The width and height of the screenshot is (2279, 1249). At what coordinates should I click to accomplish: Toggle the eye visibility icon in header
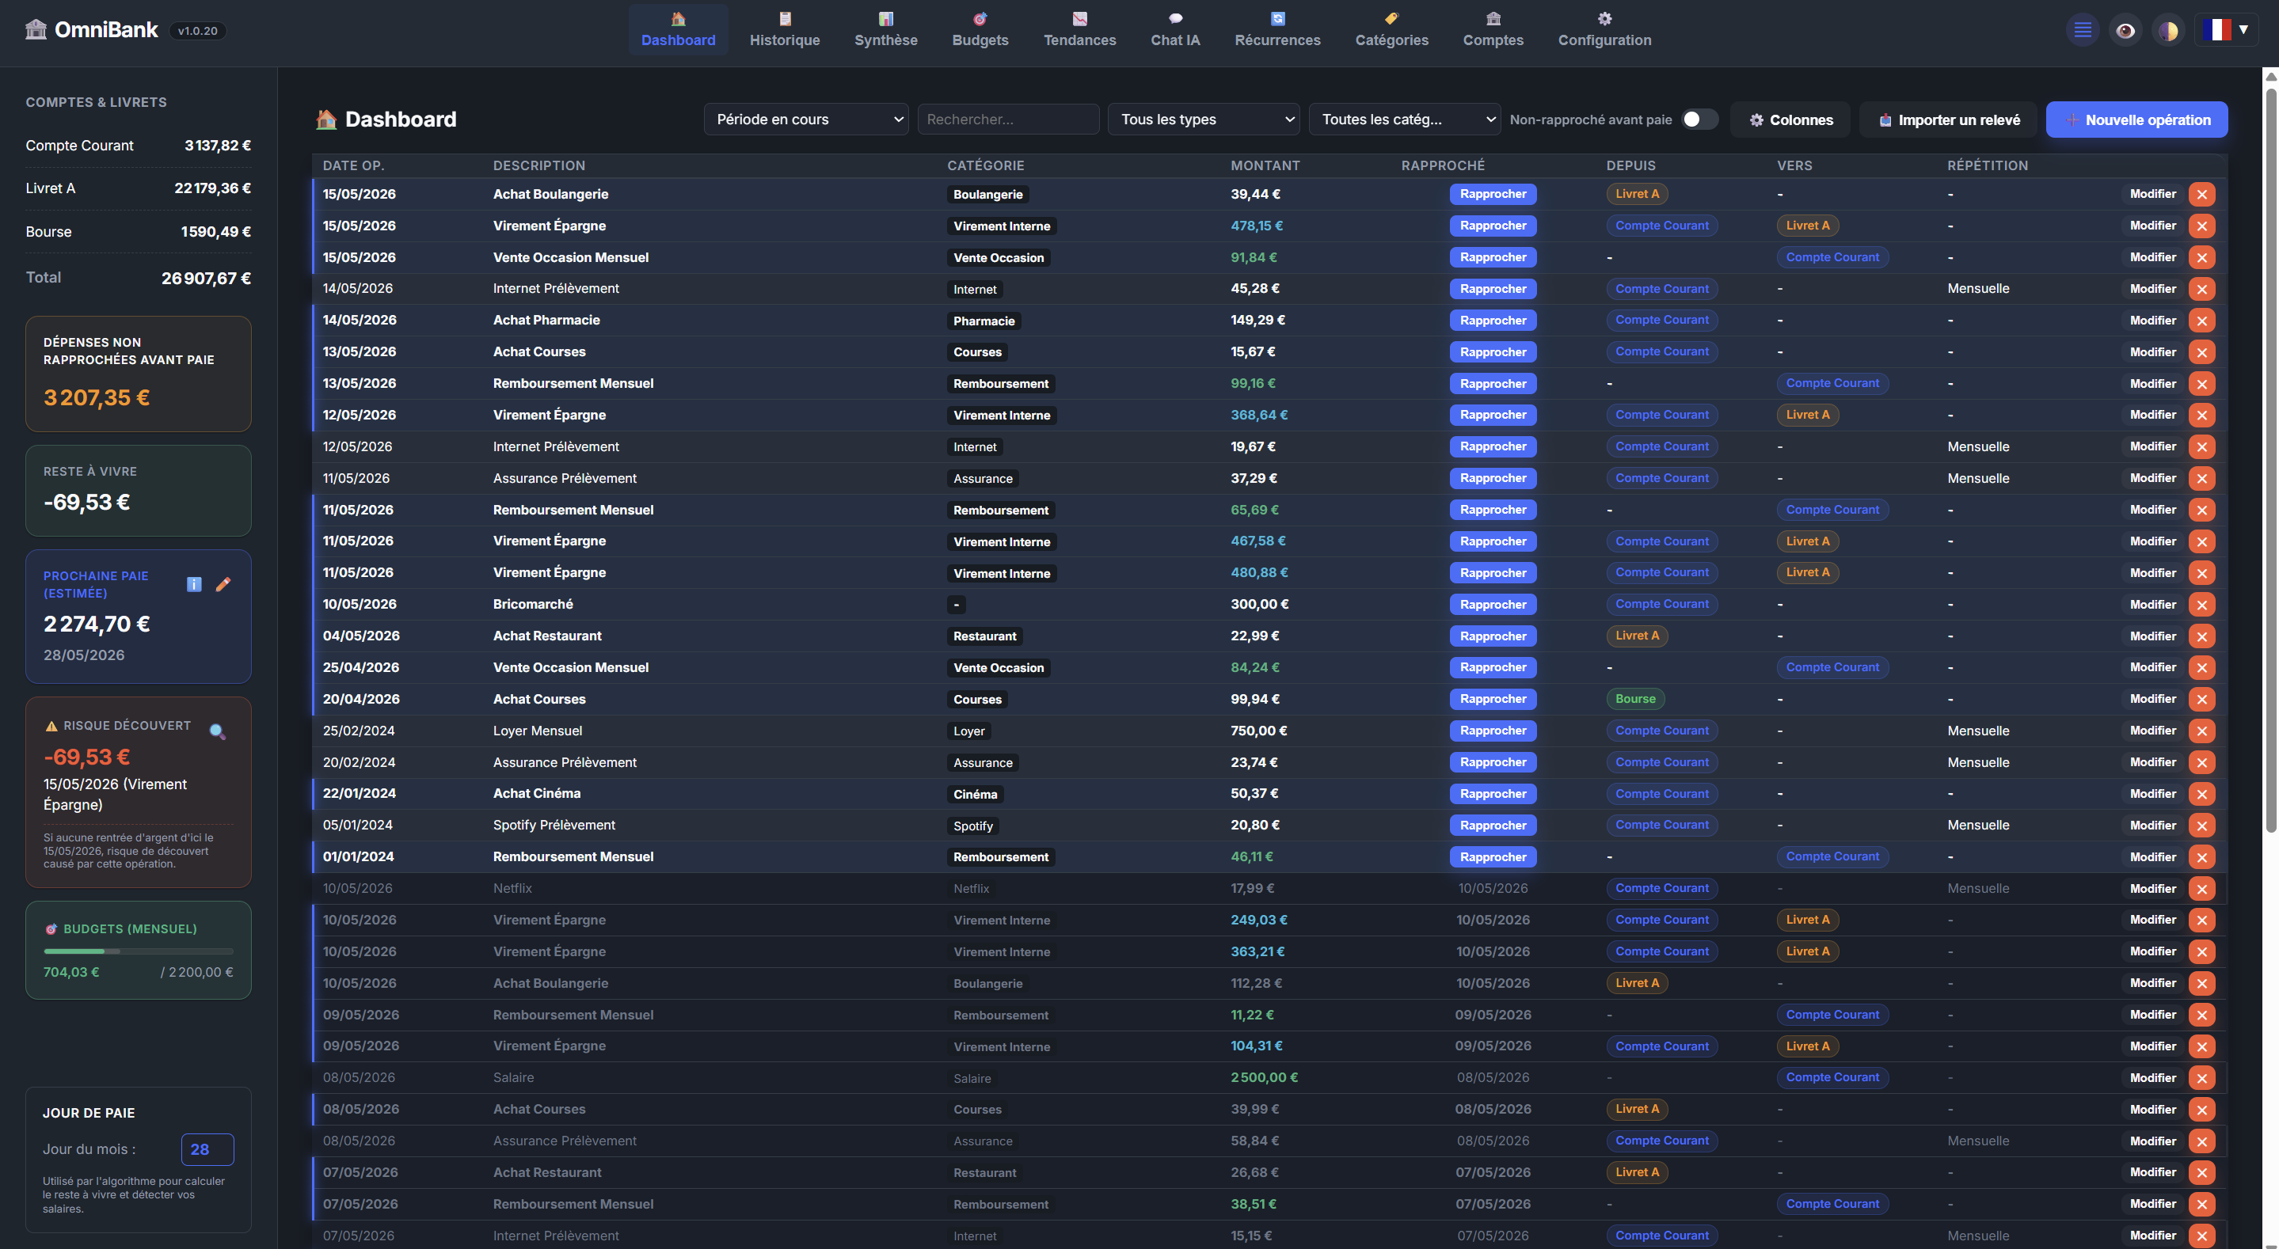[2125, 31]
